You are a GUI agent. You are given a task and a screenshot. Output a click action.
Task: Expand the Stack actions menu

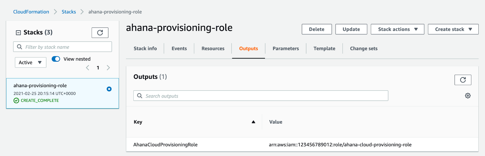(397, 29)
